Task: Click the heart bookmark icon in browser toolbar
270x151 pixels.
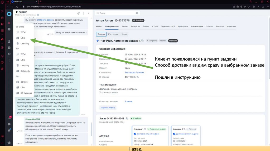Action: (249, 7)
